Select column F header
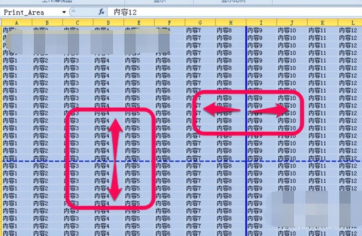 coord(169,23)
